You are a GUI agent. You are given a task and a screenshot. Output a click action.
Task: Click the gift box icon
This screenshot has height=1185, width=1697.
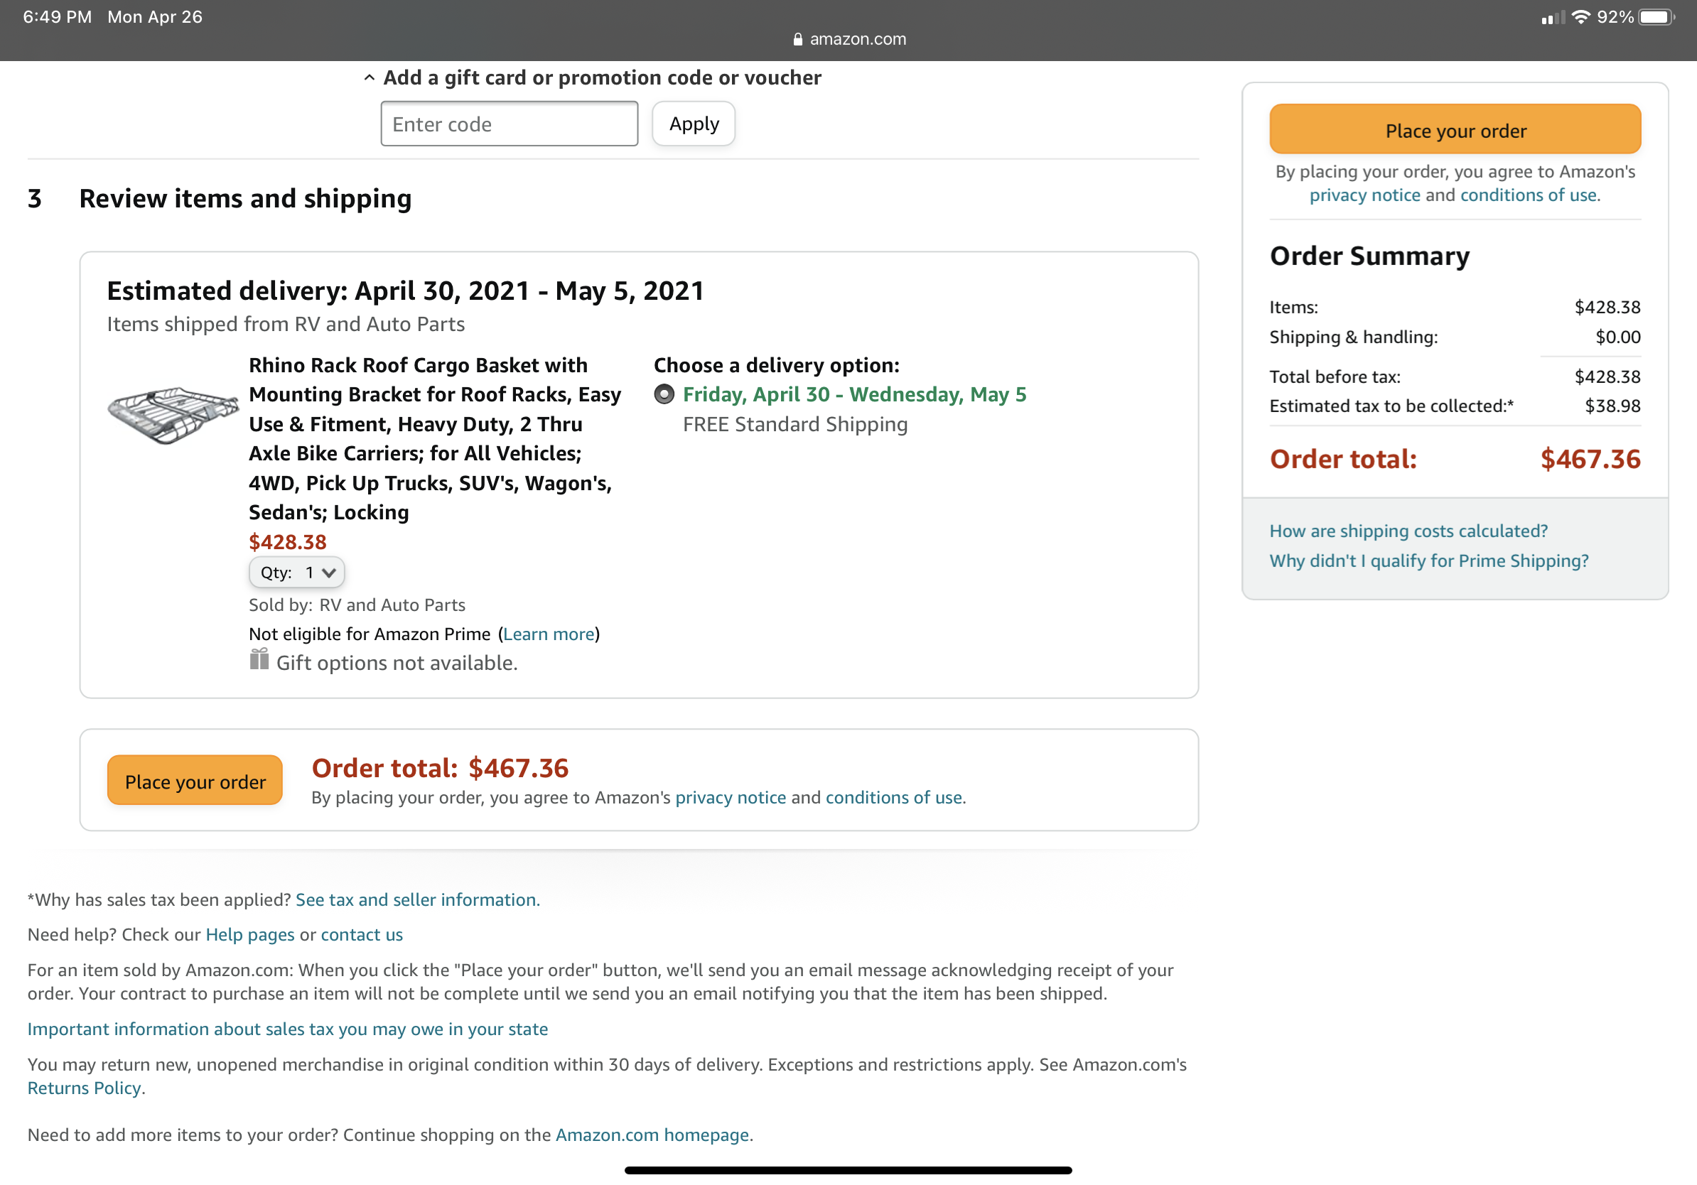click(259, 659)
